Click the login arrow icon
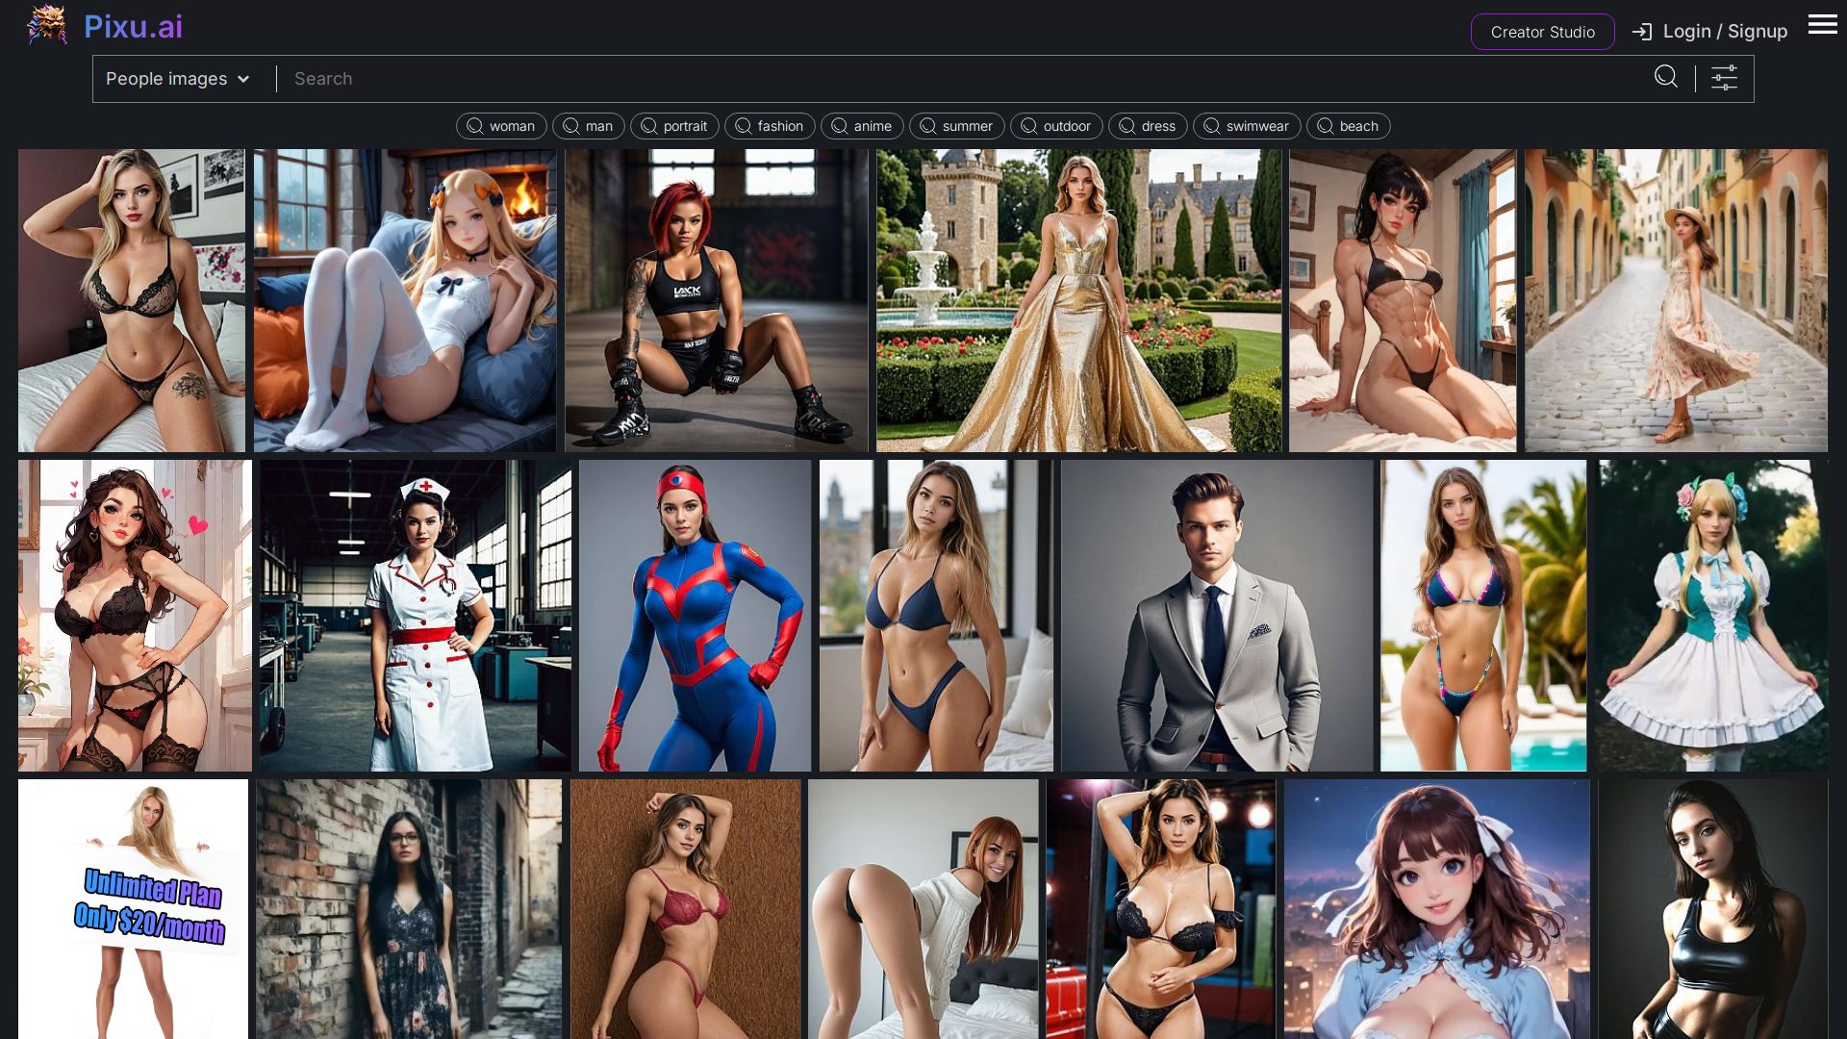The image size is (1847, 1039). [x=1642, y=32]
